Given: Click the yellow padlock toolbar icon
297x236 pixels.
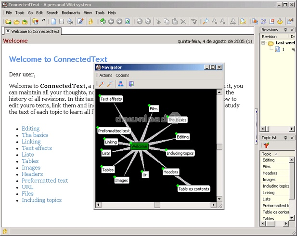Looking at the screenshot, I should coord(91,21).
